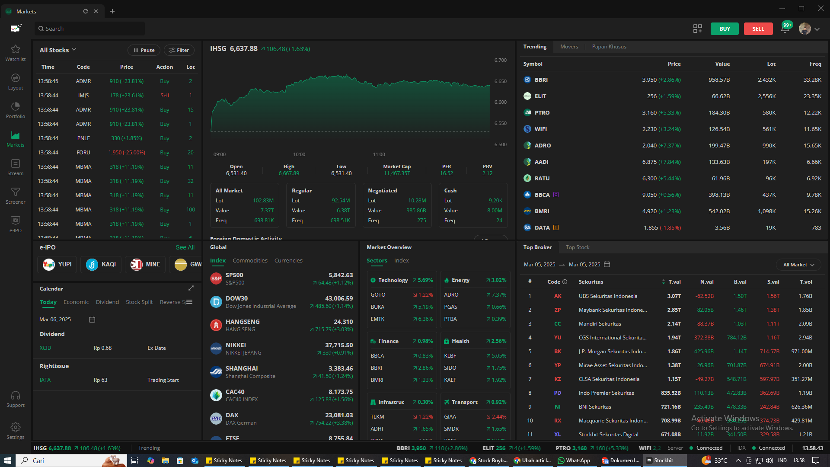Expand the Calendar panel icon

(191, 288)
